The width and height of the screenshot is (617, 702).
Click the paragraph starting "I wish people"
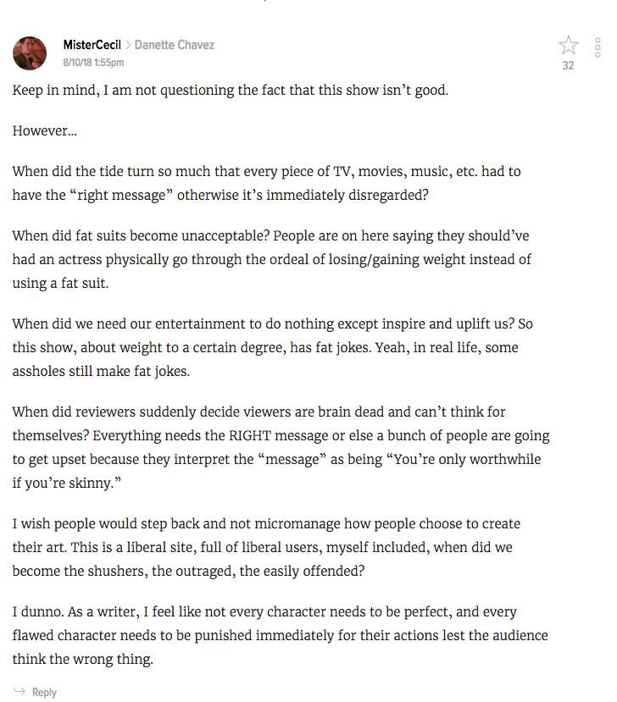click(267, 547)
